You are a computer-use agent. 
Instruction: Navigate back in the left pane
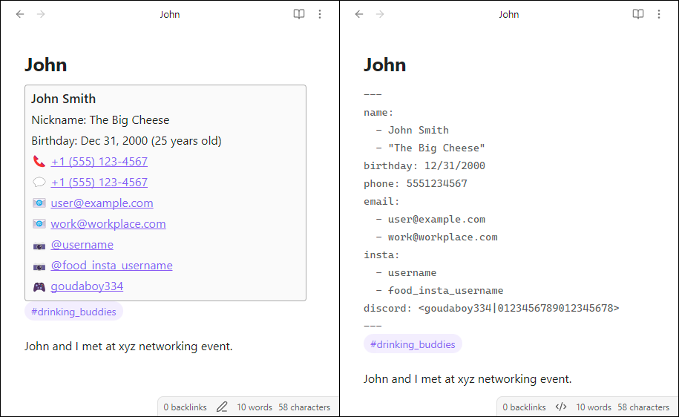tap(20, 14)
